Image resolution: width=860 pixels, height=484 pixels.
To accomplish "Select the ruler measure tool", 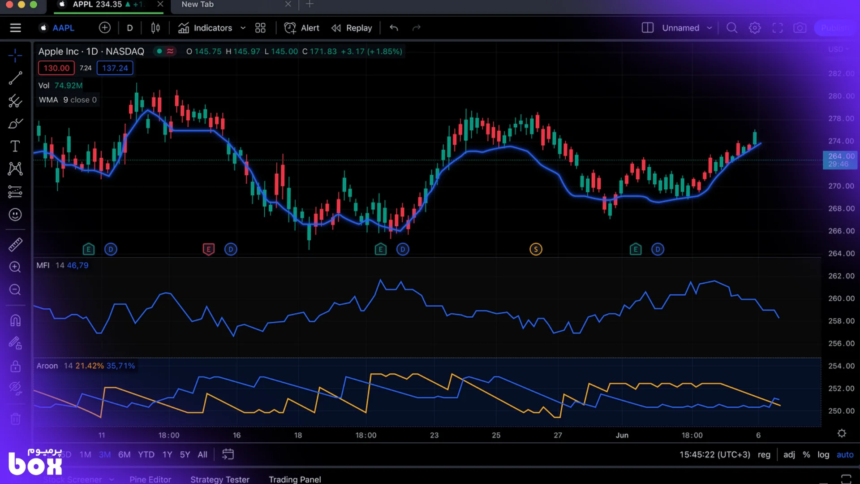I will pos(15,245).
